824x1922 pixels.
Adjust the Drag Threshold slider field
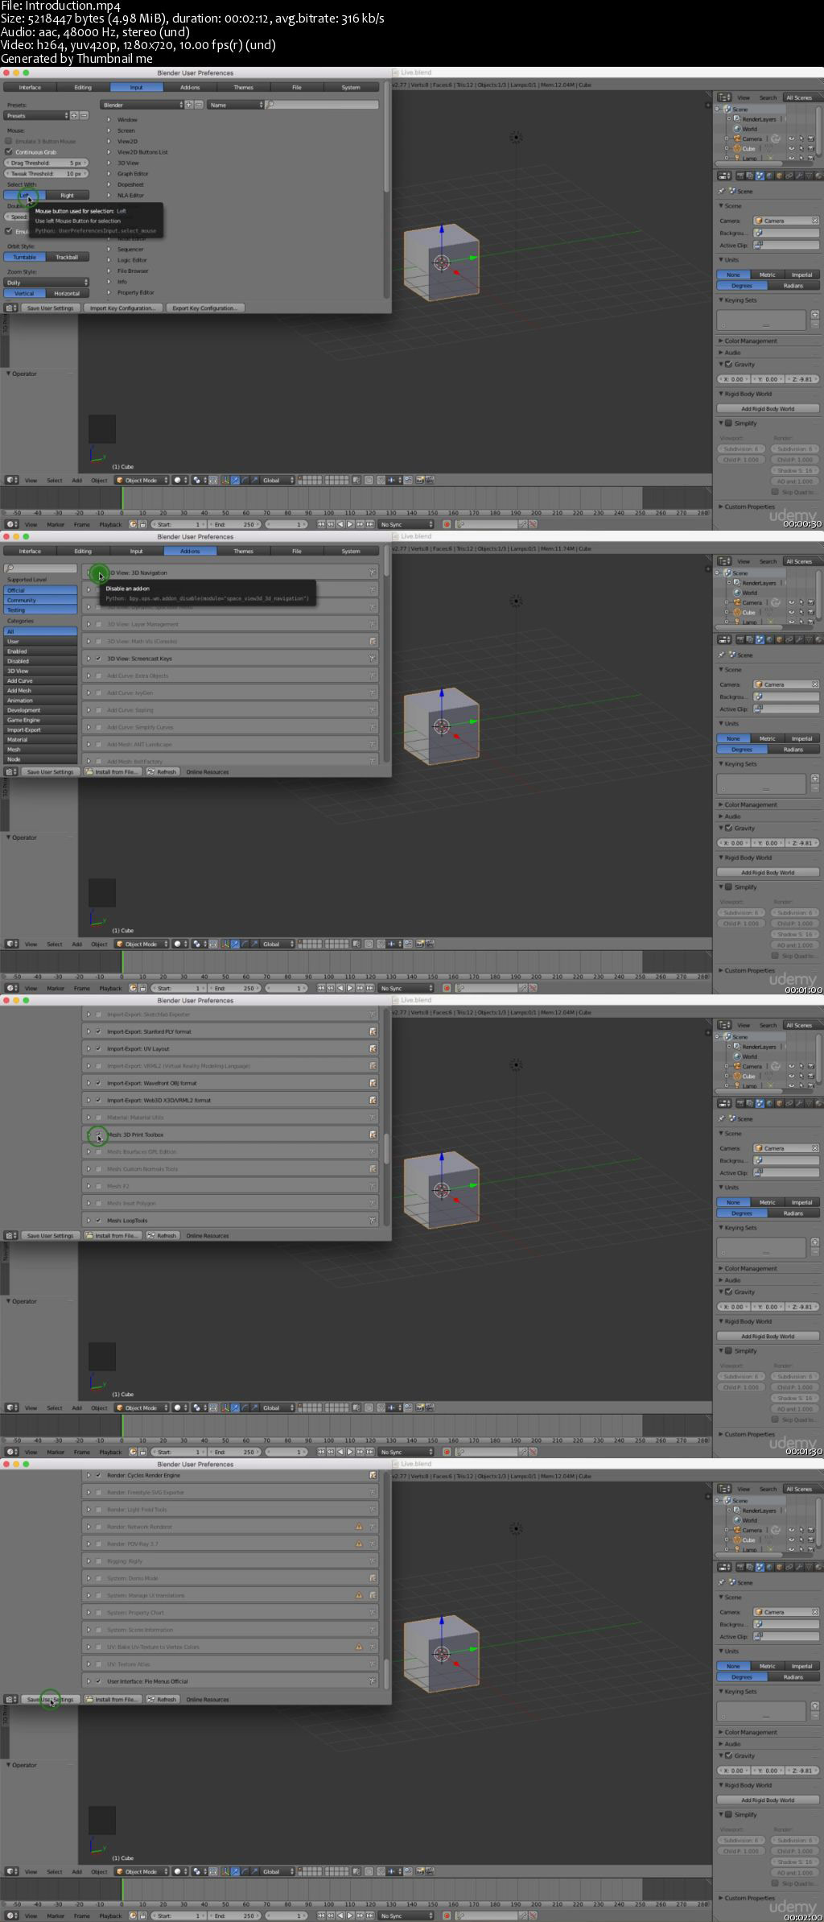45,163
